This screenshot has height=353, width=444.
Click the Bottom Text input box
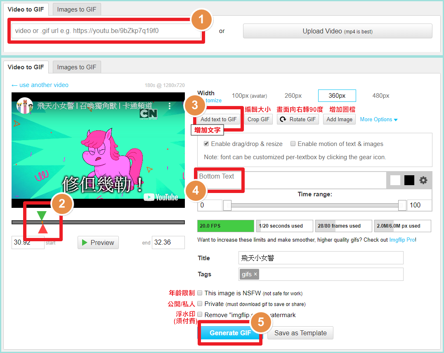(x=292, y=180)
